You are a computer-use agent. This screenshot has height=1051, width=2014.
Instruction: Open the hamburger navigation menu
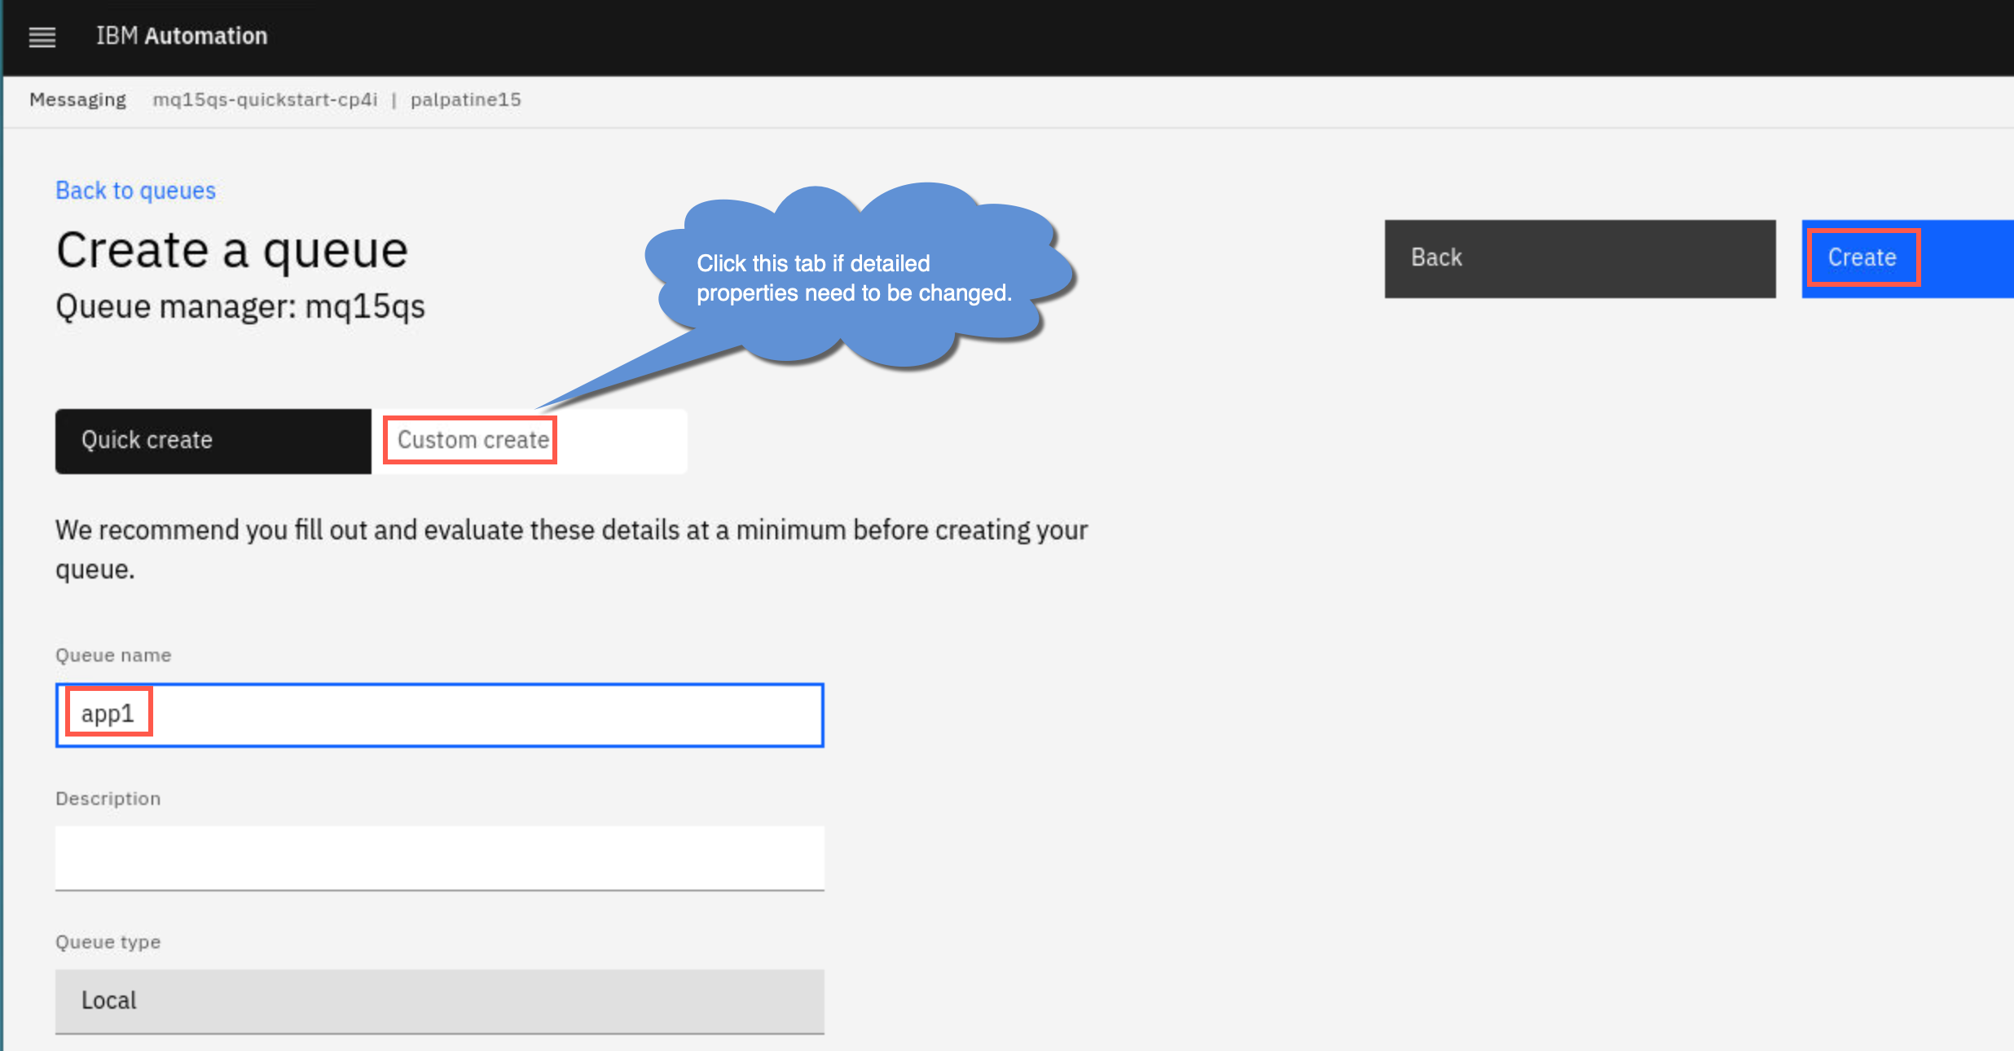click(x=42, y=37)
